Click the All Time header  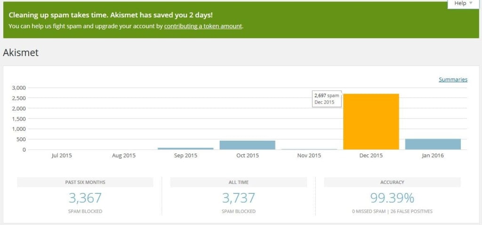point(239,182)
